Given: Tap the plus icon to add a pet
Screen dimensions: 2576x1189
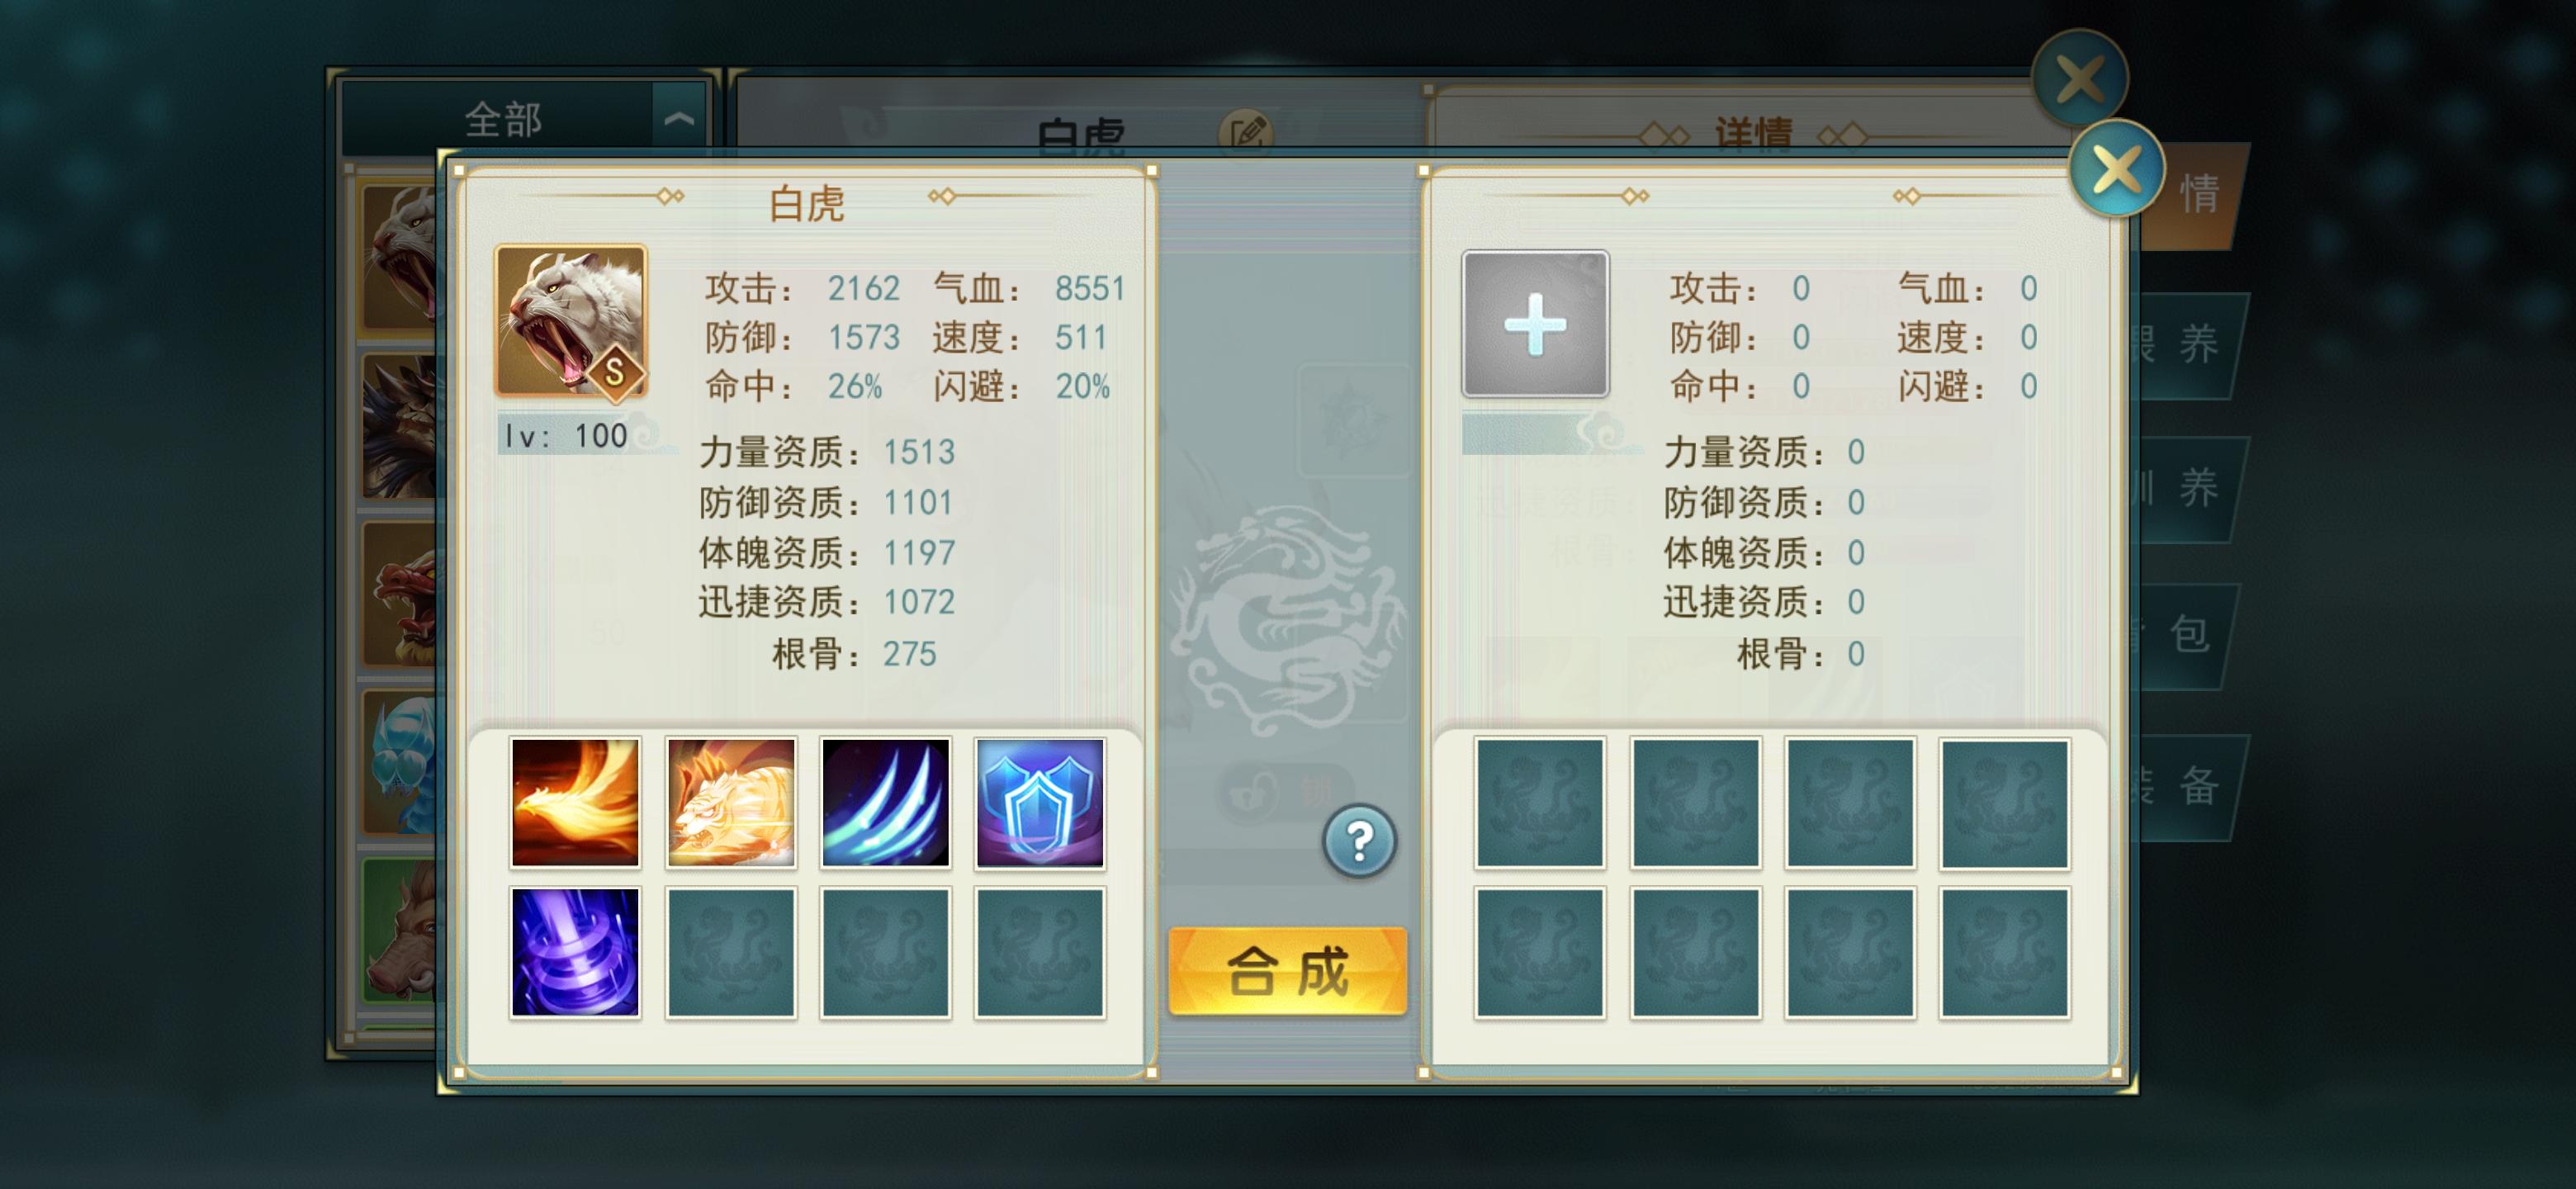Looking at the screenshot, I should (x=1535, y=324).
